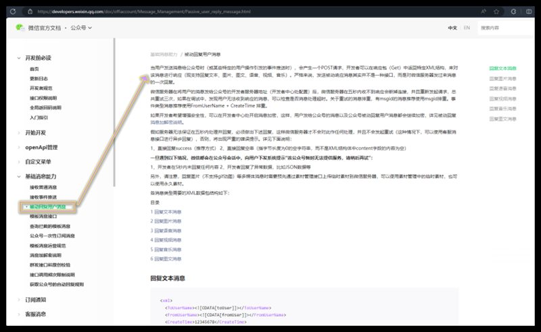The width and height of the screenshot is (541, 332).
Task: Click the 基础消息能力 breadcrumb link
Action: 164,55
